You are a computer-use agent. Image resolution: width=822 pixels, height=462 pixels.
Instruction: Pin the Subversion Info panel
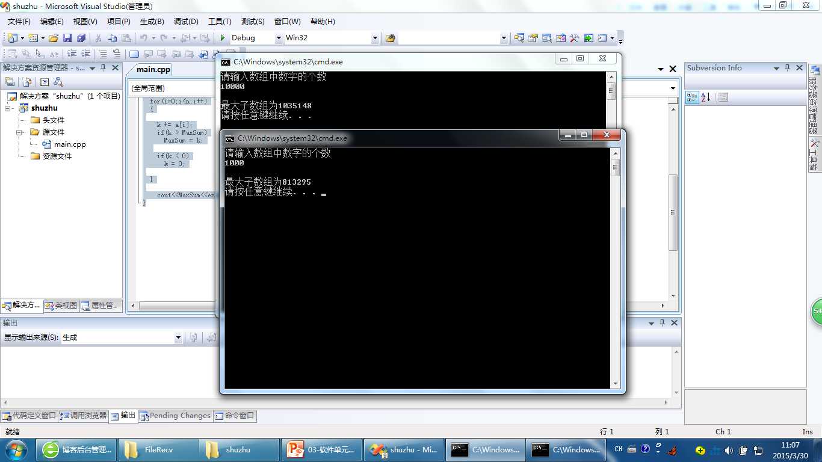tap(788, 68)
